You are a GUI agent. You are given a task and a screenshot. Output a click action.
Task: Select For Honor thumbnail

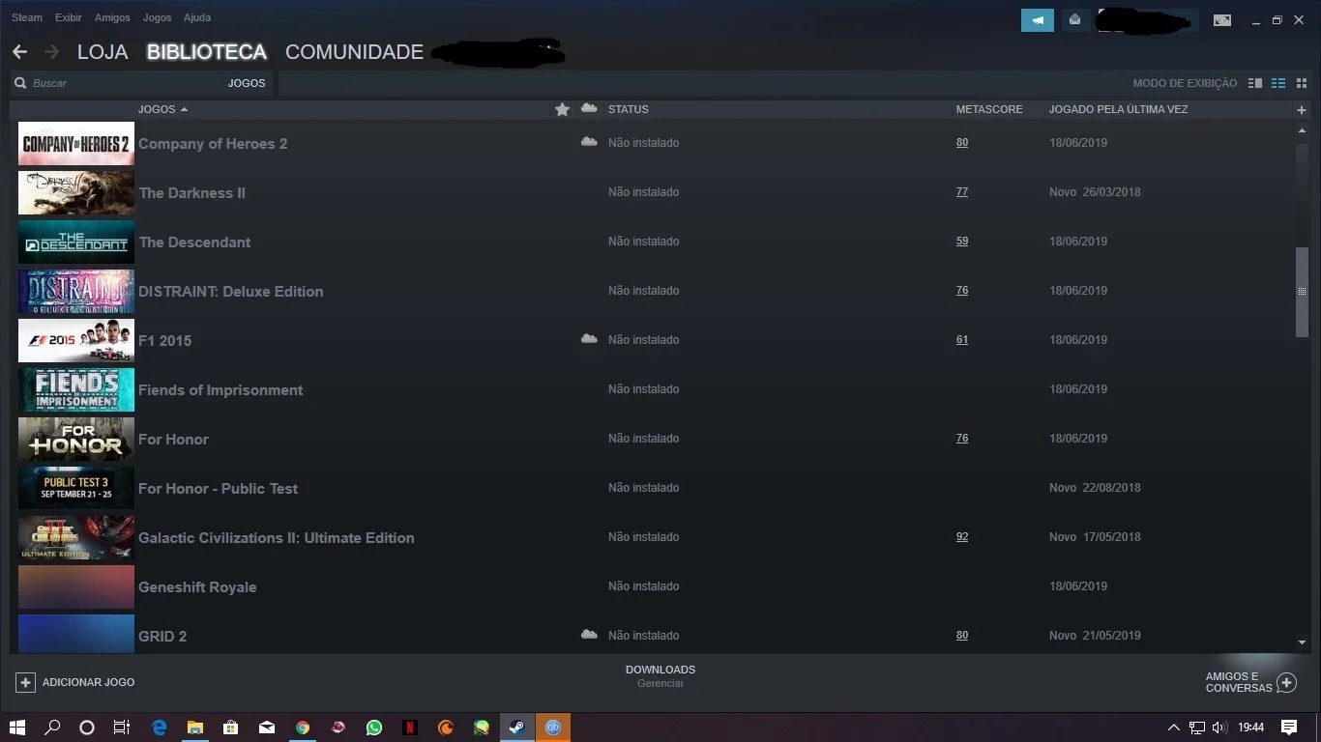click(76, 439)
